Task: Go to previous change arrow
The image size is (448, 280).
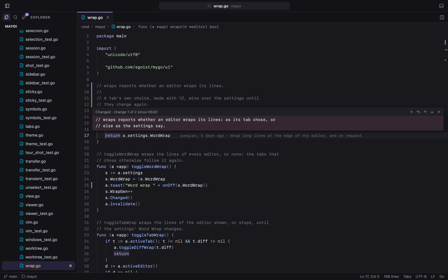Action: (x=425, y=112)
